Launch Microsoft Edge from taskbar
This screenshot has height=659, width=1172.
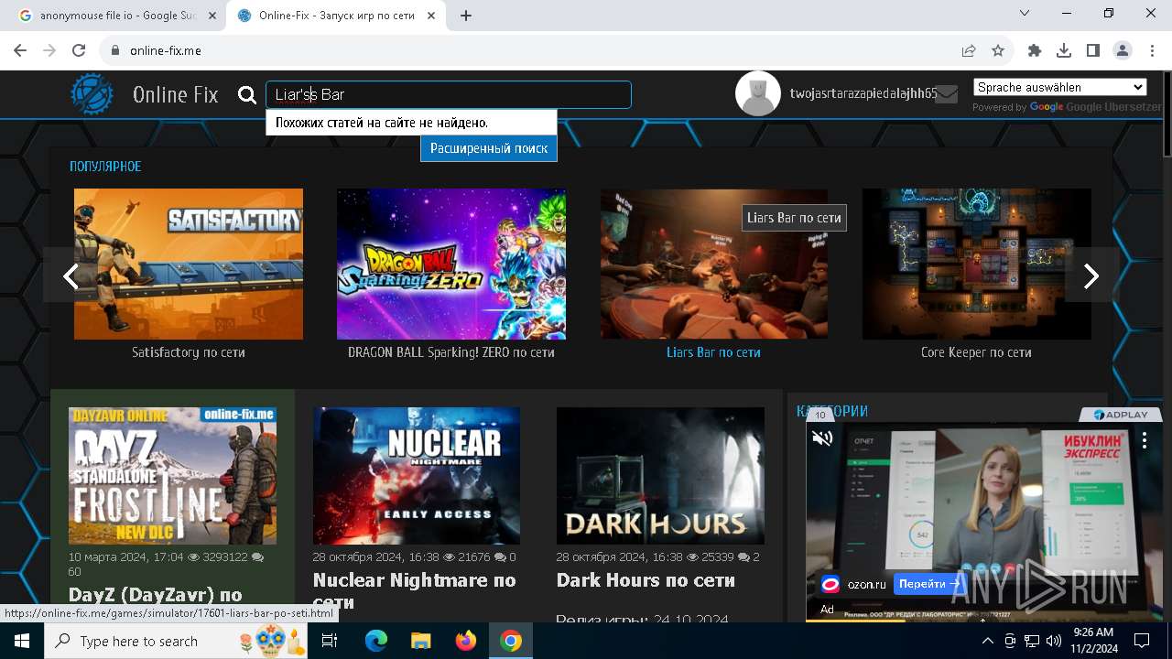pos(376,641)
